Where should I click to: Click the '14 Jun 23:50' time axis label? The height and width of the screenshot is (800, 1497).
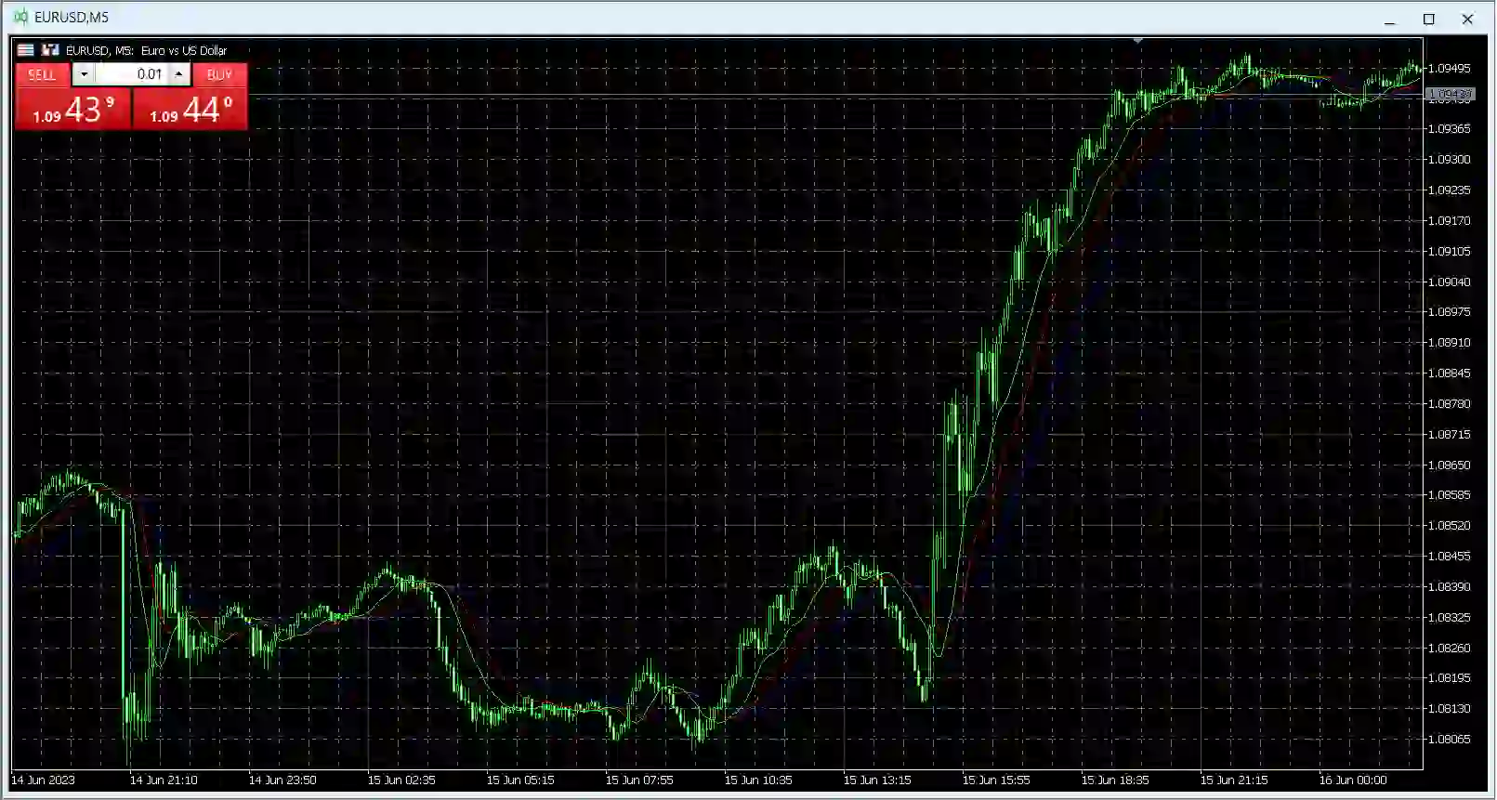[x=282, y=780]
